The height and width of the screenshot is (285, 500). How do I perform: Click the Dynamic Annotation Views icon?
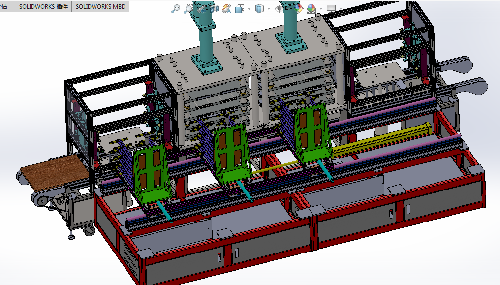pos(226,8)
